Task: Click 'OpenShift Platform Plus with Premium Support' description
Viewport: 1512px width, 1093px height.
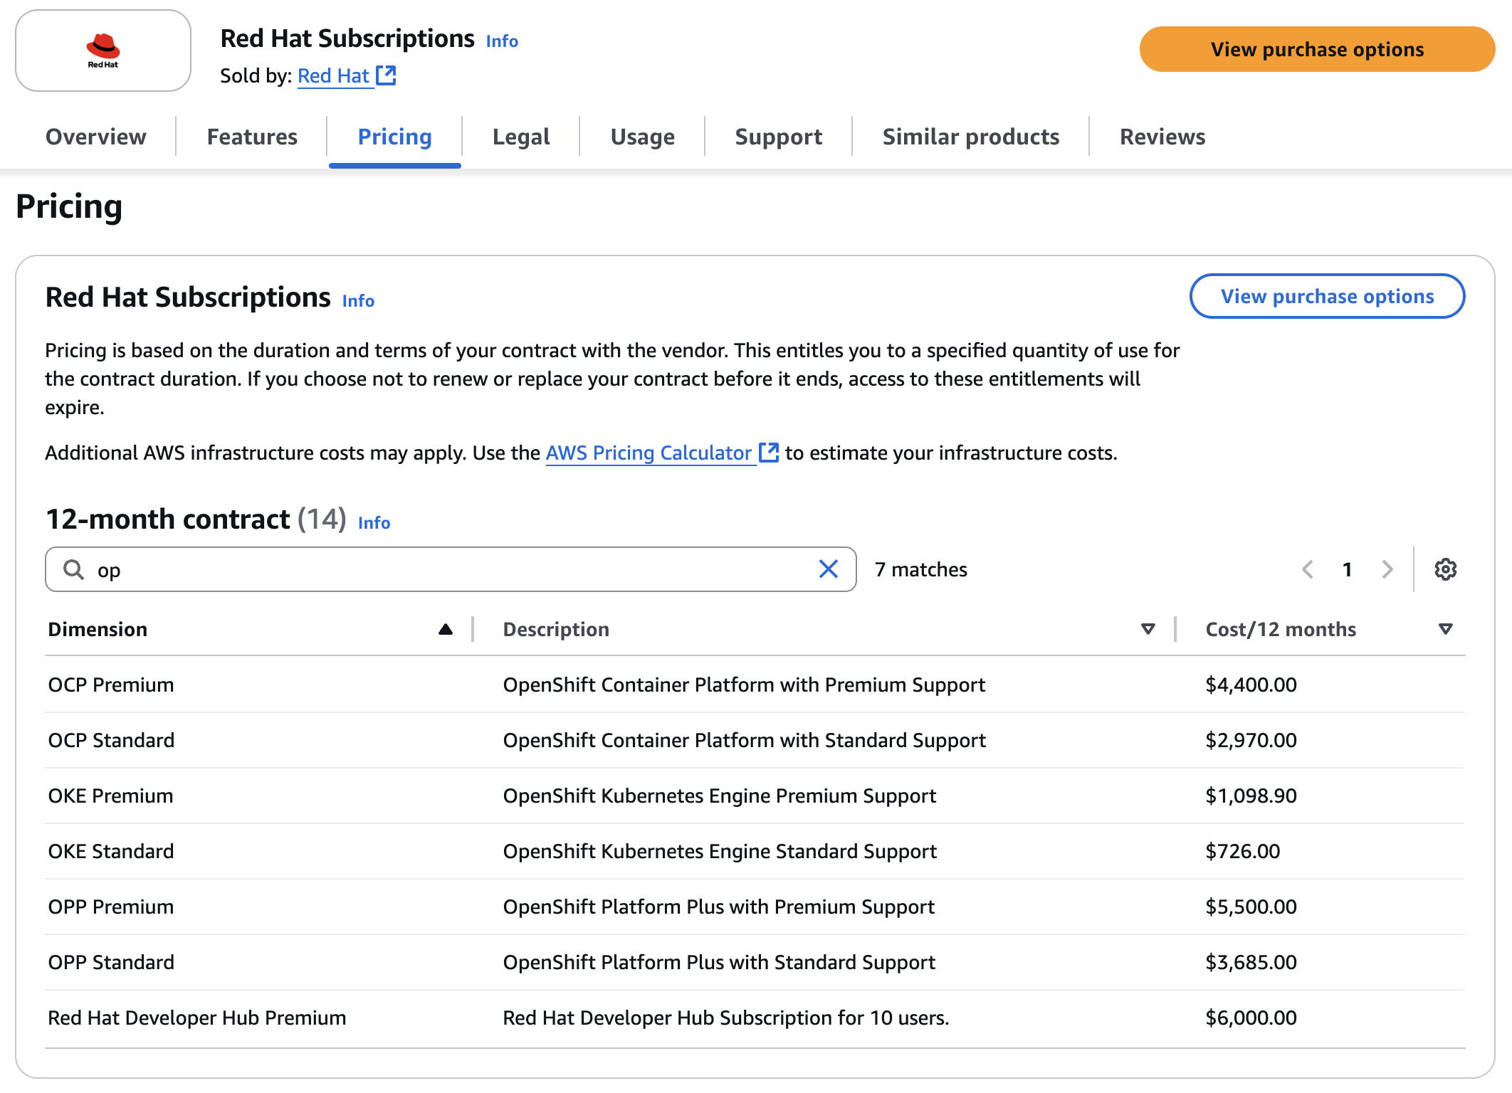Action: [x=719, y=907]
